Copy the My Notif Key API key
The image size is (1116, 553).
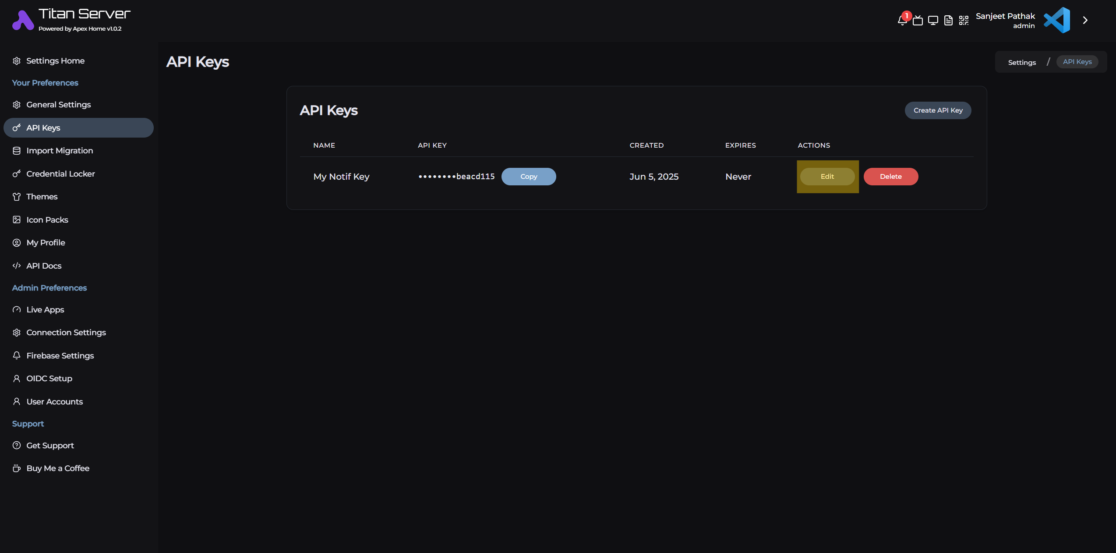click(x=529, y=176)
